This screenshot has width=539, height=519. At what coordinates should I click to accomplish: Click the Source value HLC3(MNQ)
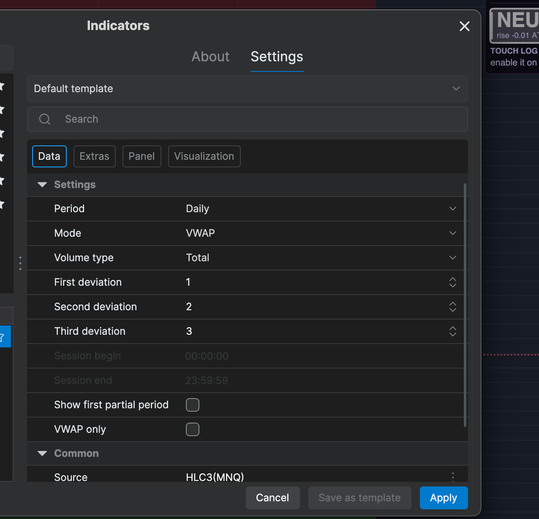click(215, 477)
